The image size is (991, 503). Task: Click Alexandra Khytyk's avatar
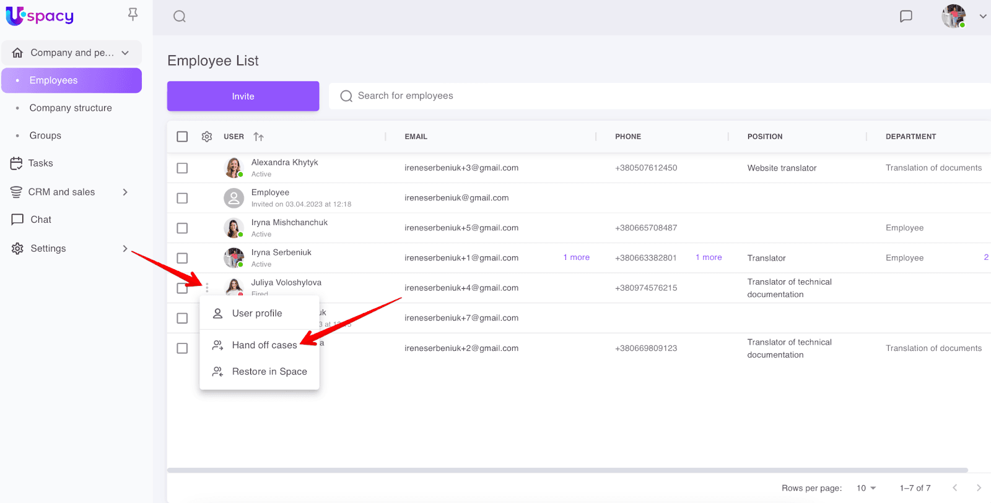click(234, 168)
